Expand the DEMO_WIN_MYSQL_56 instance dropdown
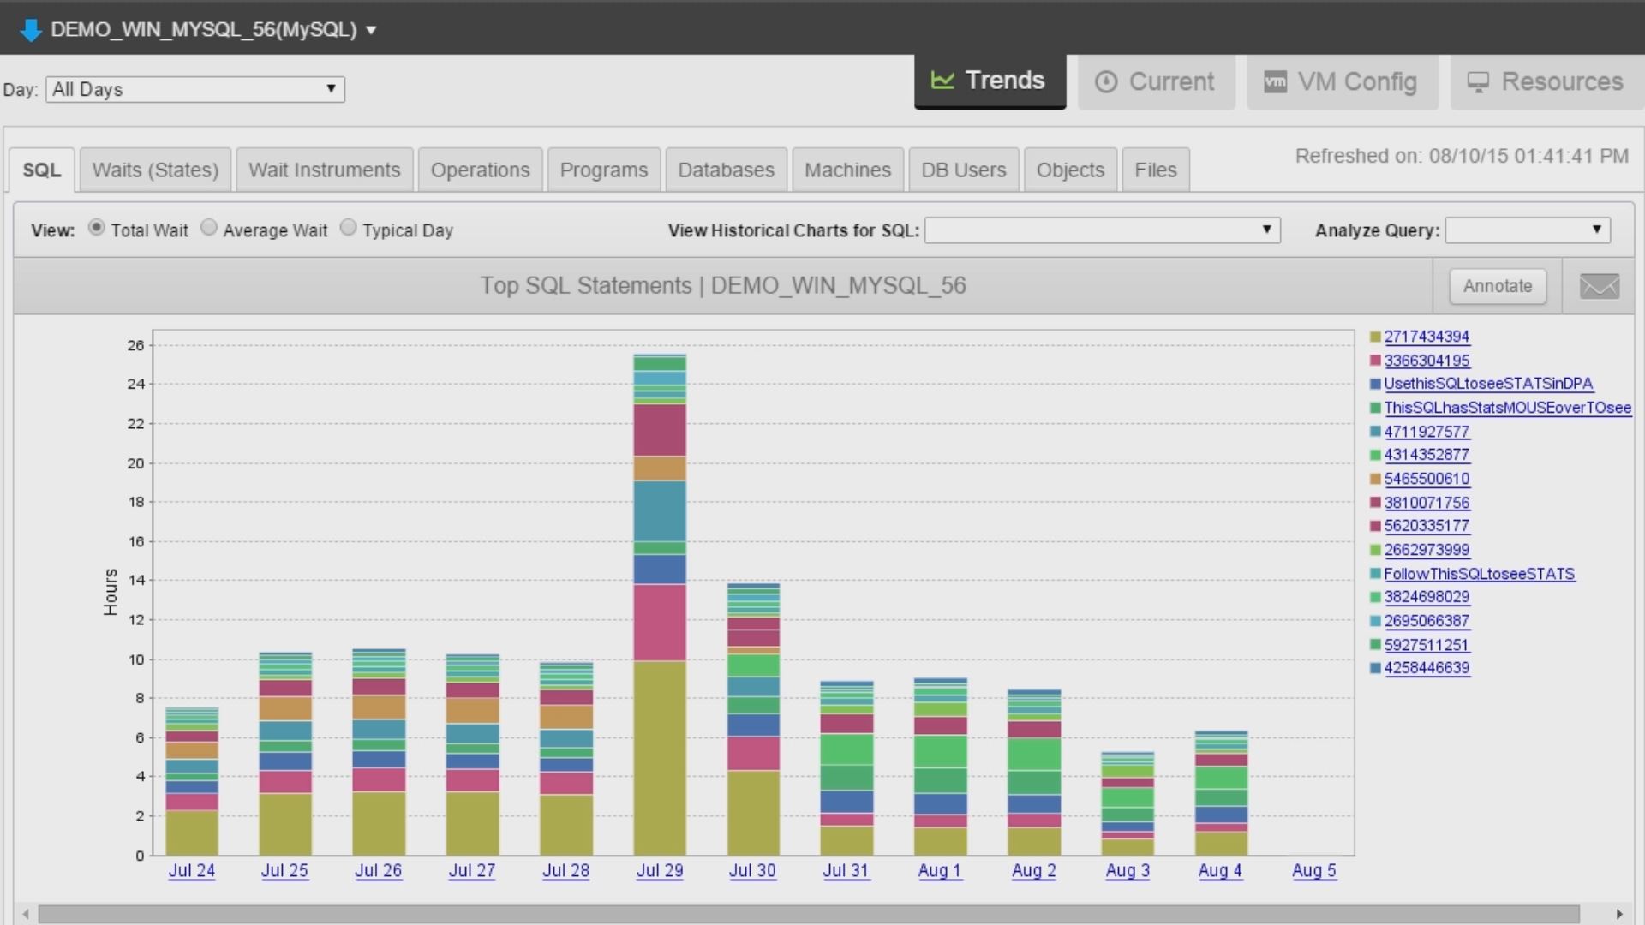Screen dimensions: 1645x925 371,28
